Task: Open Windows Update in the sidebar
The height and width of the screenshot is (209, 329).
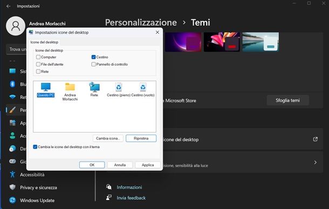Action: [x=37, y=200]
